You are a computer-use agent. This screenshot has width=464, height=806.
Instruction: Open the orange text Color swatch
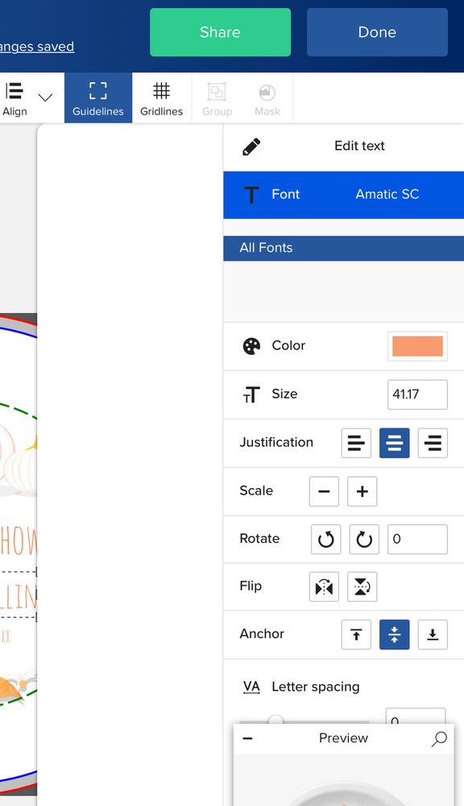click(417, 346)
